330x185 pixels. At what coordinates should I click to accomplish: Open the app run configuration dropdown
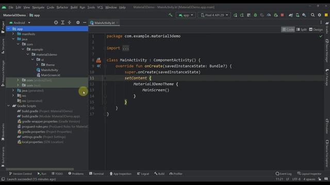pos(186,15)
